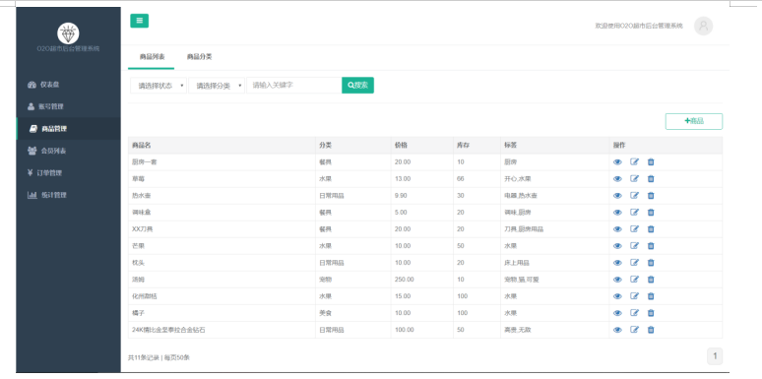
Task: View the 枕头 product via eye icon
Action: [617, 263]
